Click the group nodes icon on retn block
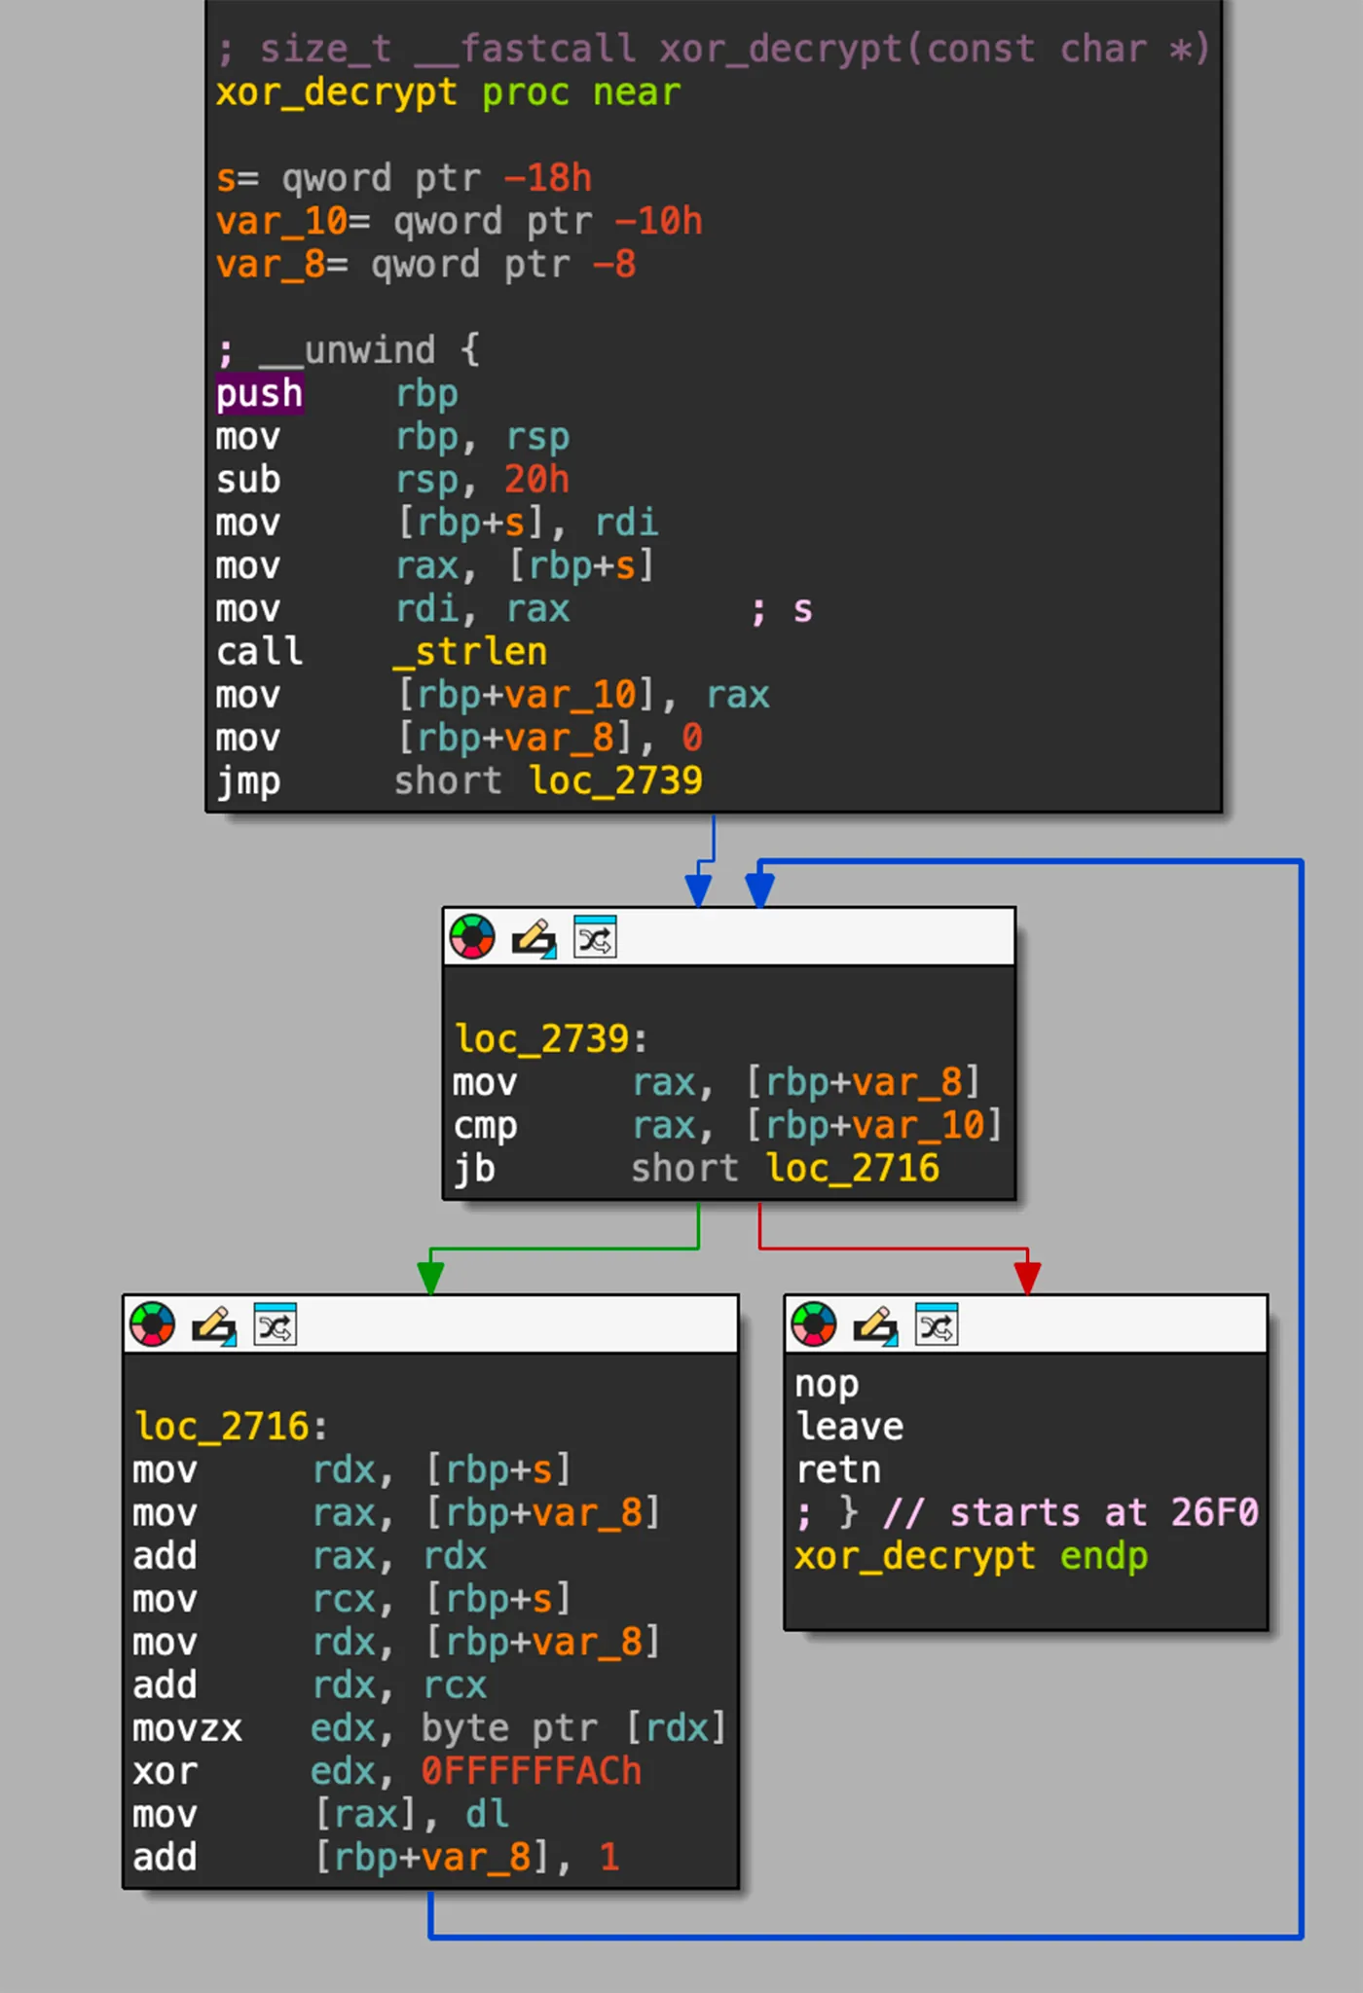The width and height of the screenshot is (1363, 1993). 937,1325
